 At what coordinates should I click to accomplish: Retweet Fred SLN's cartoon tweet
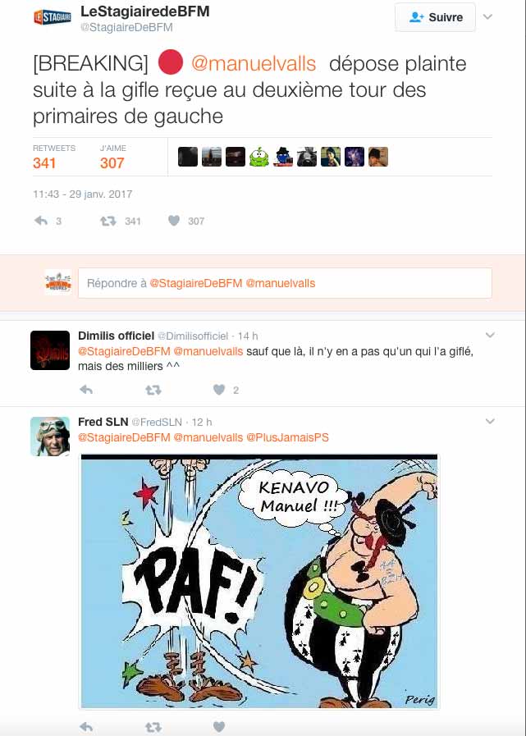point(153,727)
